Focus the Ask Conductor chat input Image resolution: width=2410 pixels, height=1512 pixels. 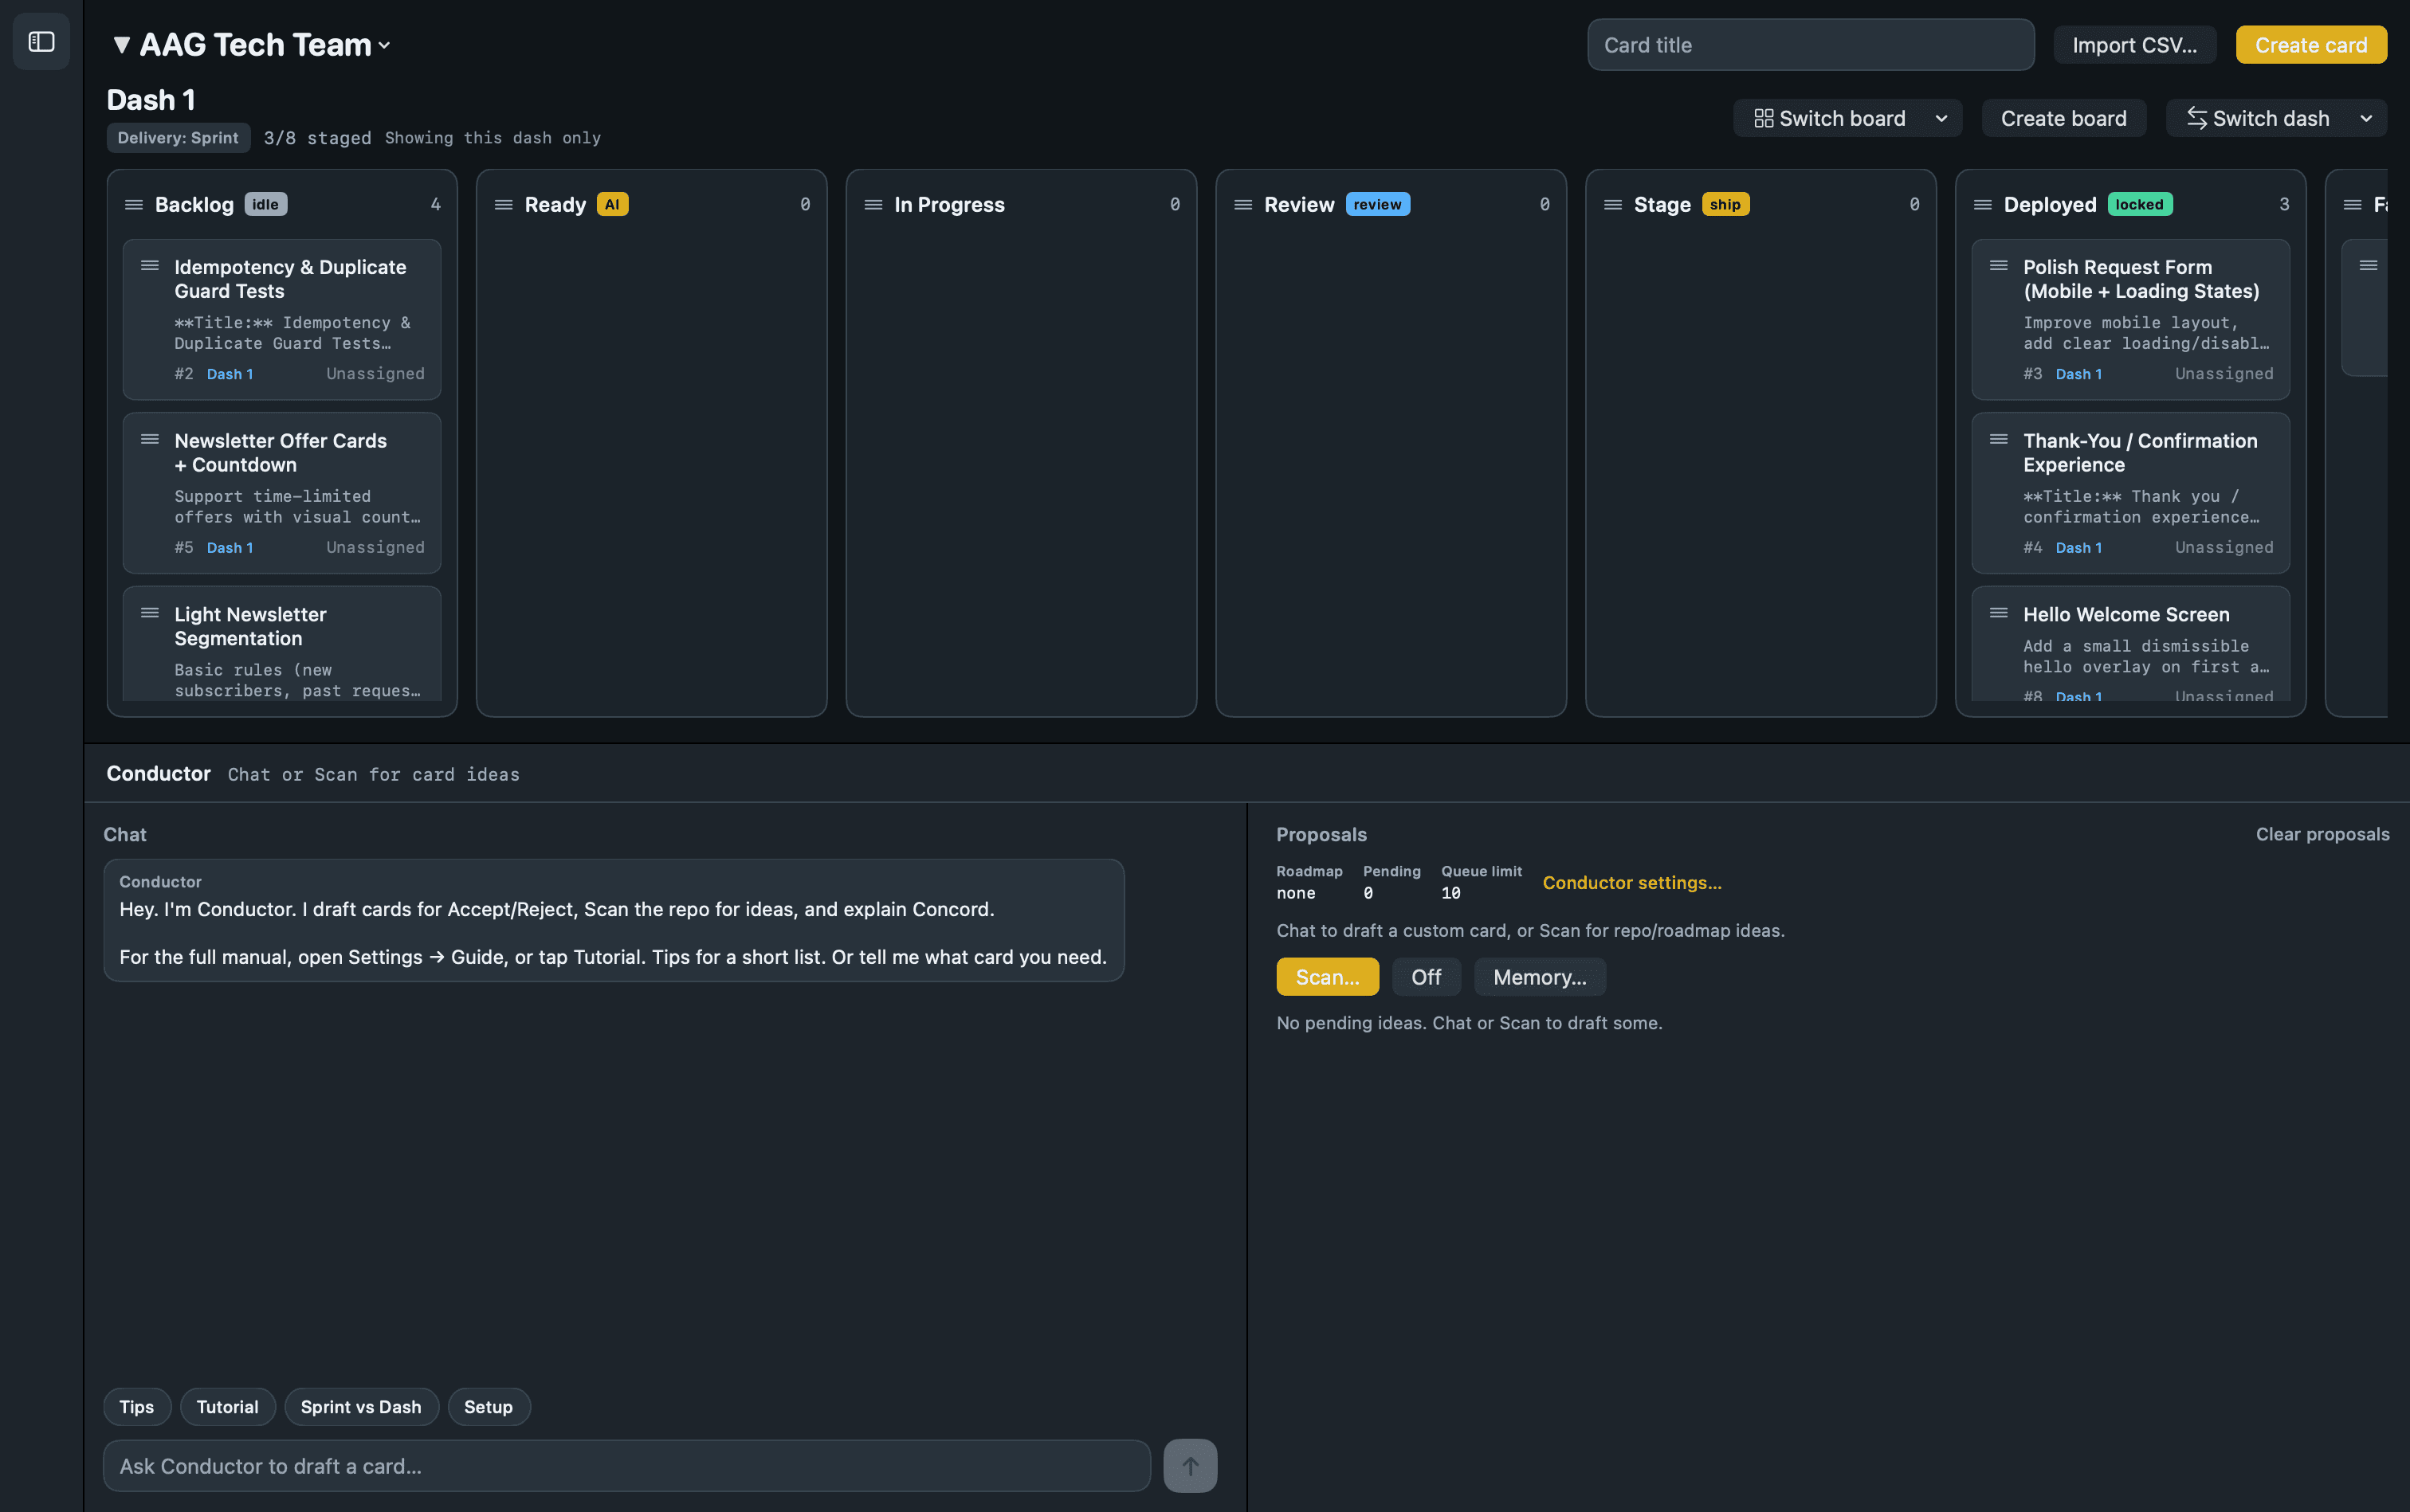tap(626, 1466)
